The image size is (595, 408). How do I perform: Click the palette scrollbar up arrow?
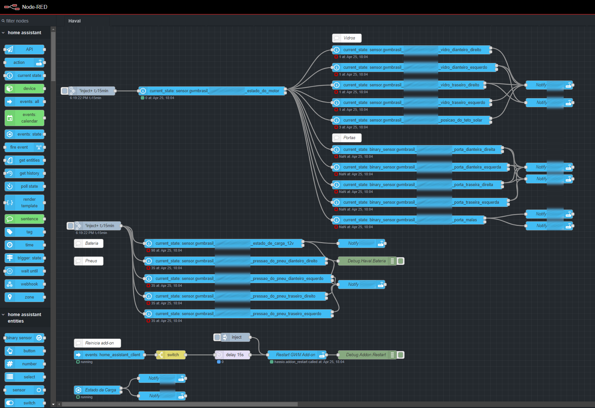[53, 29]
